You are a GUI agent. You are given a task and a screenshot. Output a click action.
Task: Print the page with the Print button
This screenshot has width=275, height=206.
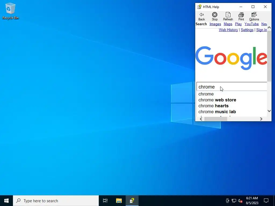pos(241,16)
